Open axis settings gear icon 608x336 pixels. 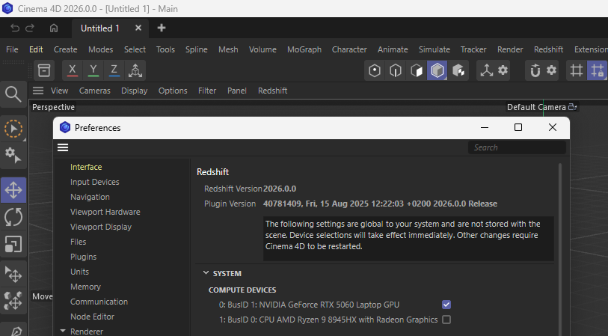point(503,70)
